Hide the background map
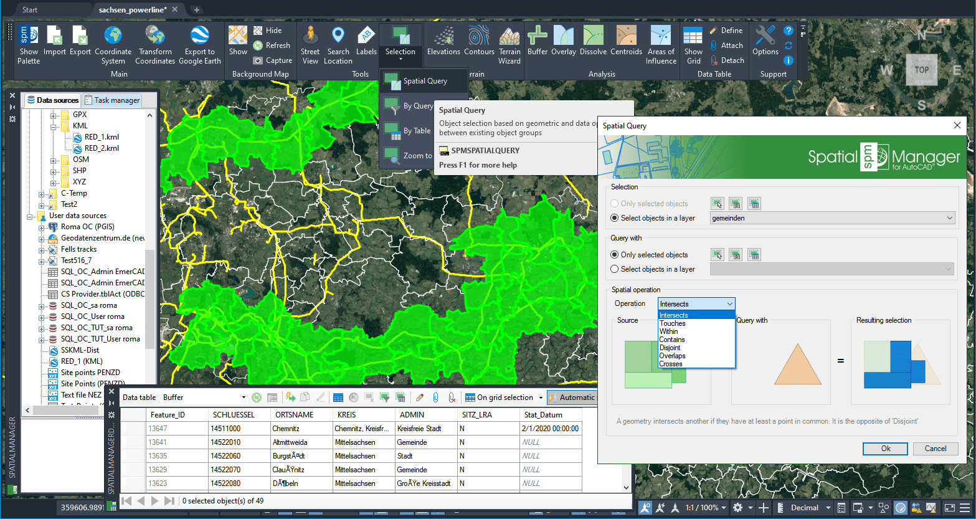The width and height of the screenshot is (976, 519). (x=268, y=30)
